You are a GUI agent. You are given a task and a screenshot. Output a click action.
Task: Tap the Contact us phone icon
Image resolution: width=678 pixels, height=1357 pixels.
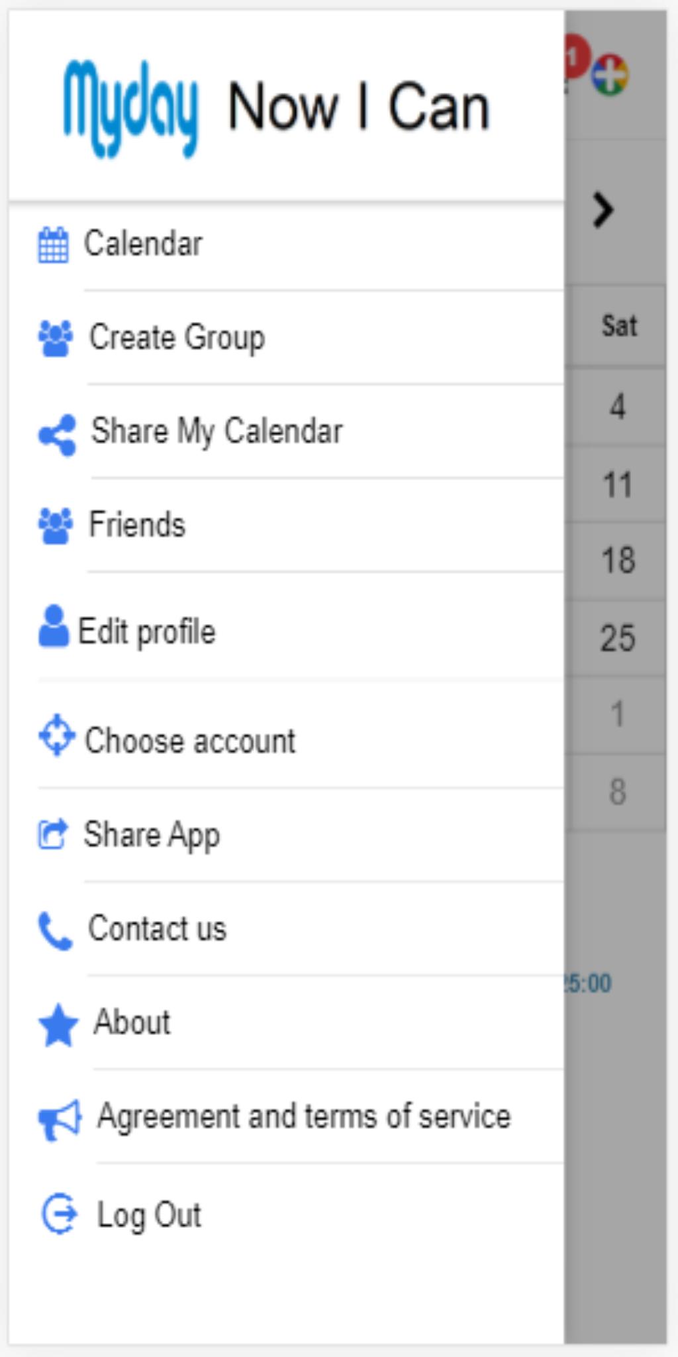tap(56, 931)
